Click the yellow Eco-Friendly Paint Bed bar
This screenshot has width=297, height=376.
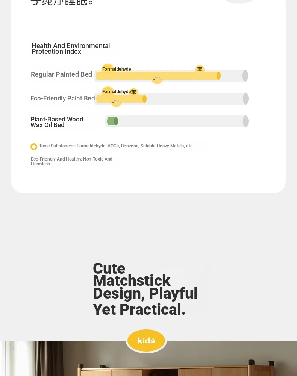click(121, 99)
